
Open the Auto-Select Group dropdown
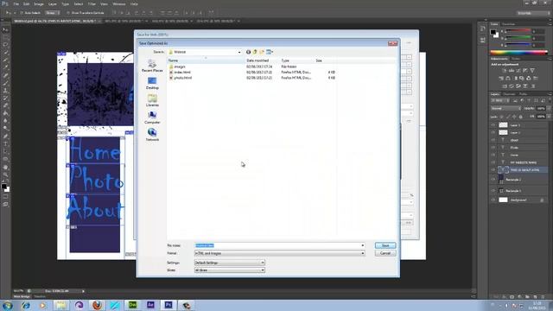[x=53, y=13]
